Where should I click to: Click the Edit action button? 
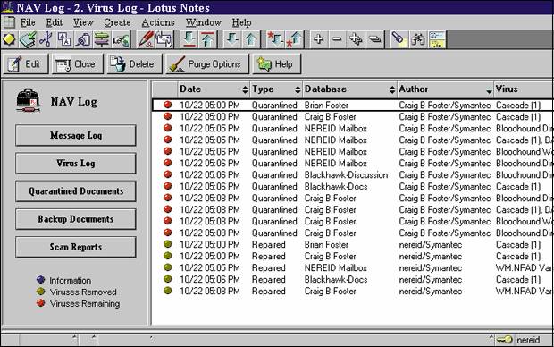25,64
